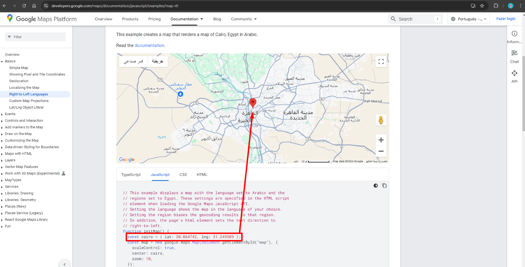Viewport: 525px width, 267px height.
Task: Click the red Cairo map marker
Action: pos(253,103)
